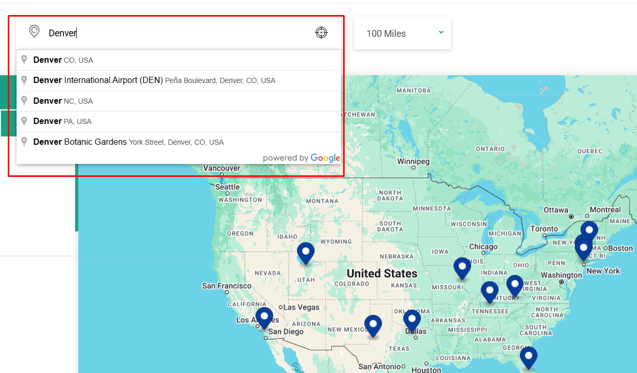The width and height of the screenshot is (637, 373).
Task: Click the map marker near Toronto
Action: point(589,228)
